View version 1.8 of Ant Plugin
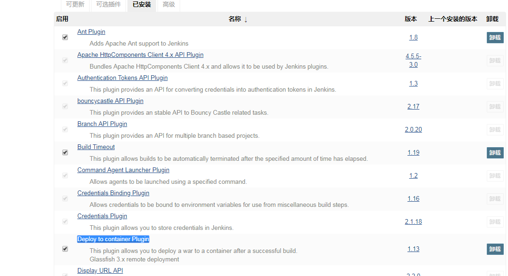508x276 pixels. [x=413, y=37]
